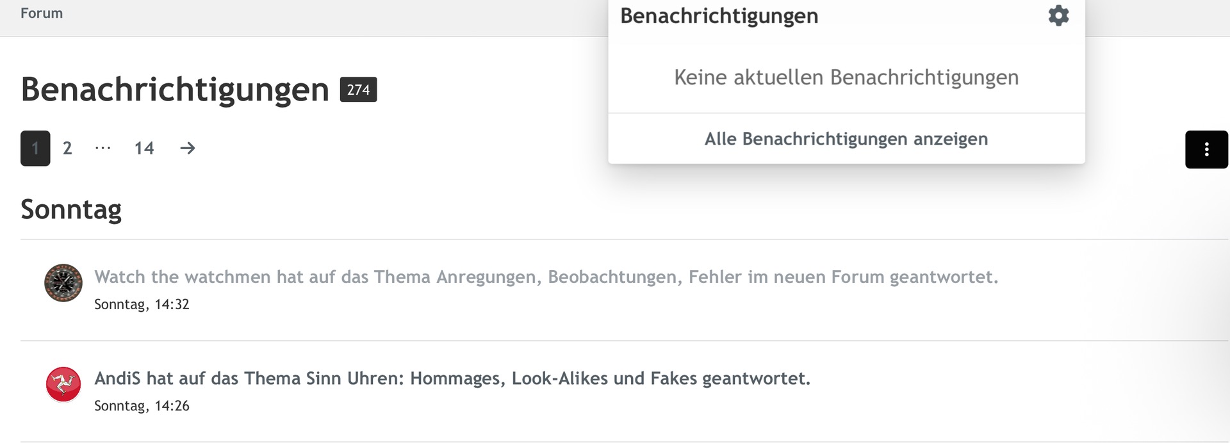Click Watch the watchmen's avatar
This screenshot has width=1230, height=443.
(x=63, y=282)
